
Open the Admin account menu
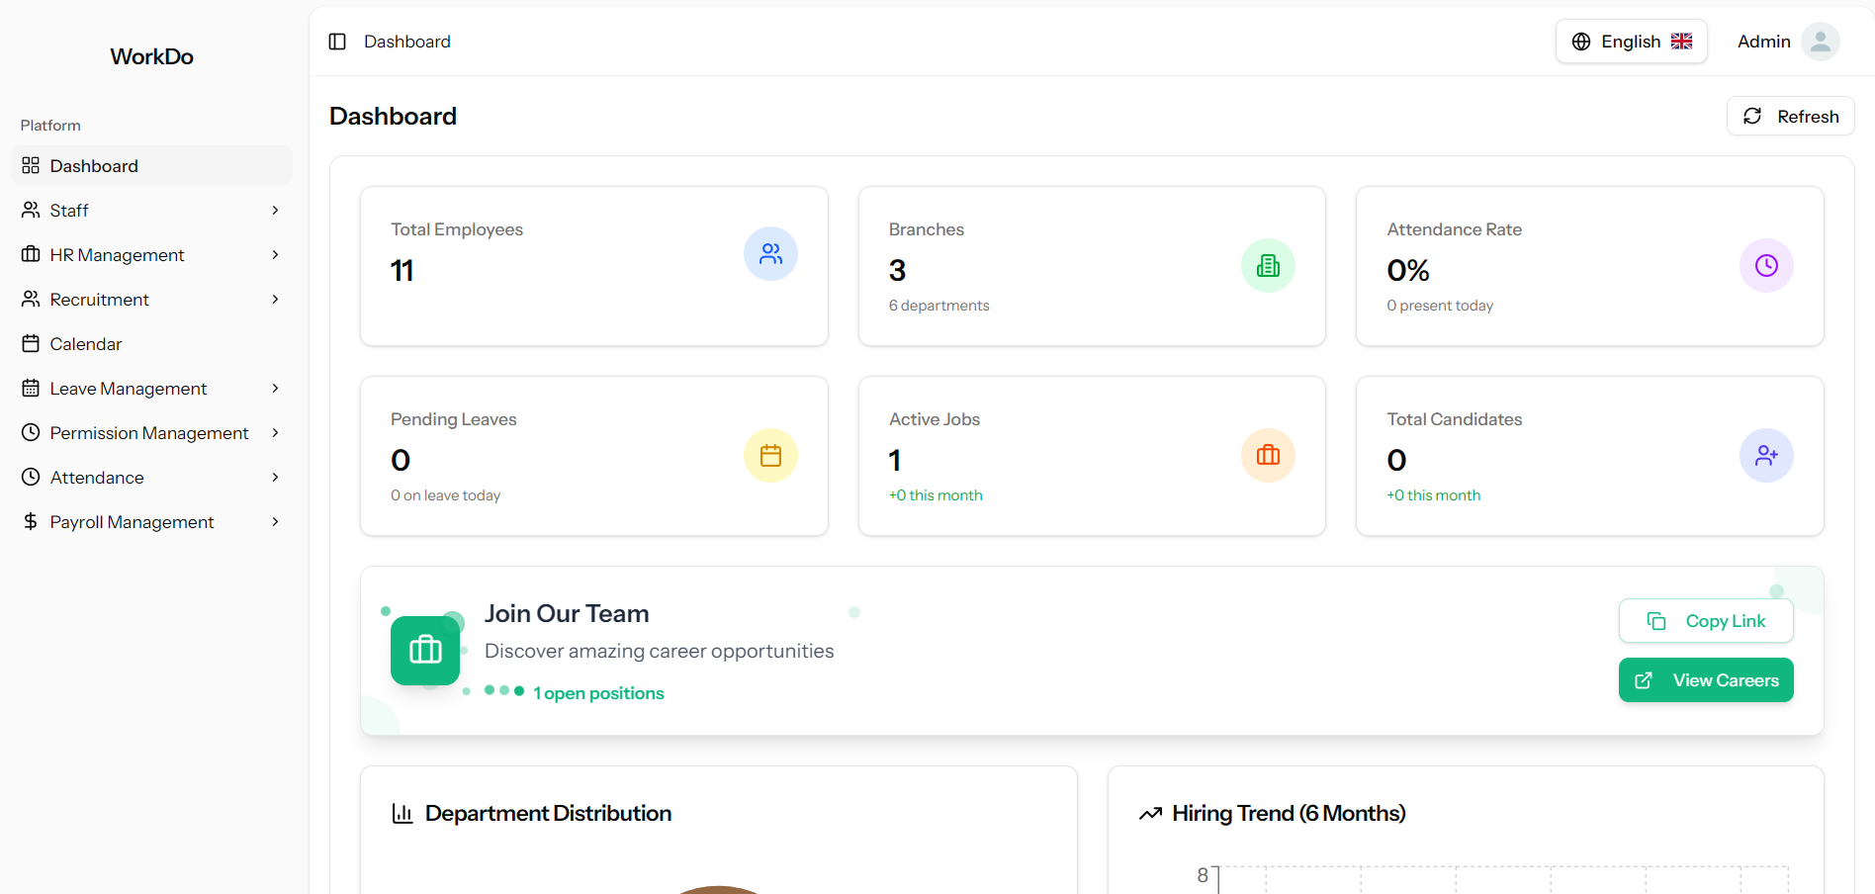click(1788, 42)
